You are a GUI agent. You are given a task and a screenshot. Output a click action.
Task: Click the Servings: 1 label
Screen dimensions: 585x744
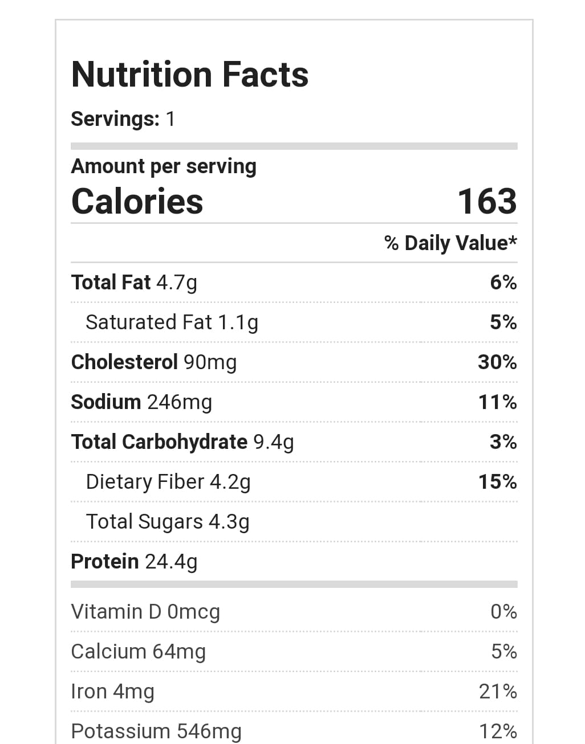123,119
